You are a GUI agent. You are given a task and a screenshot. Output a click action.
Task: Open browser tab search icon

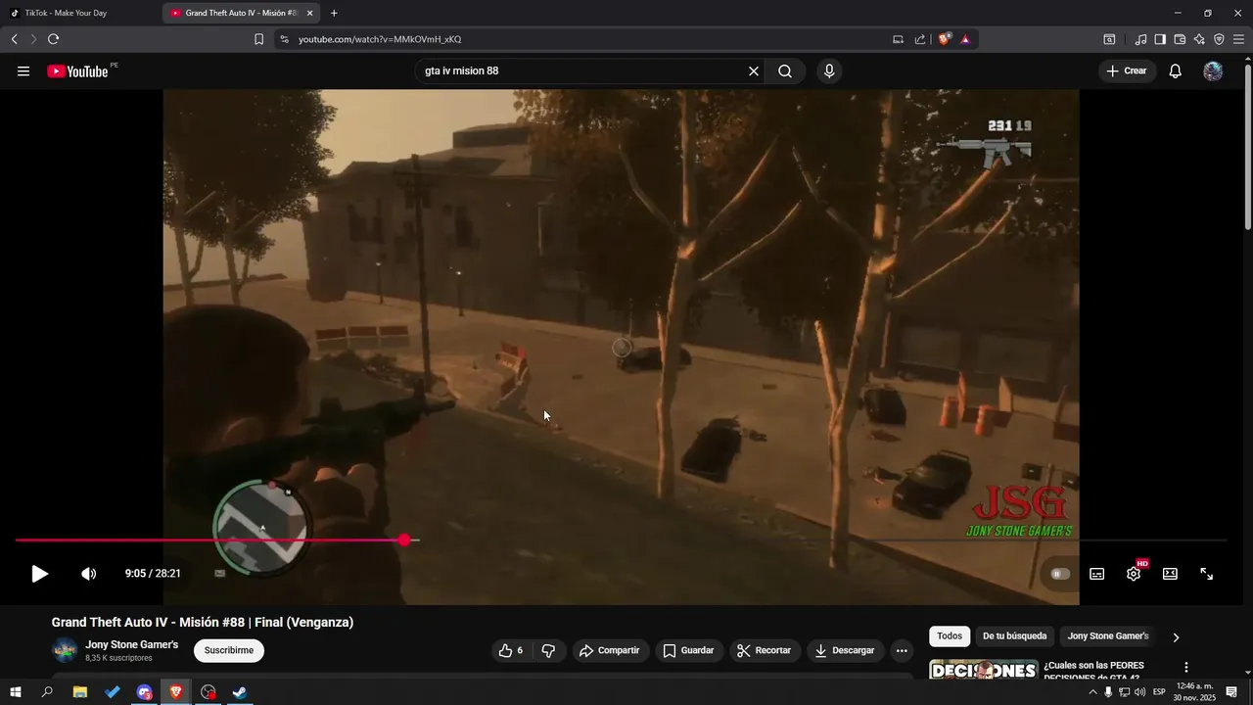(1109, 39)
